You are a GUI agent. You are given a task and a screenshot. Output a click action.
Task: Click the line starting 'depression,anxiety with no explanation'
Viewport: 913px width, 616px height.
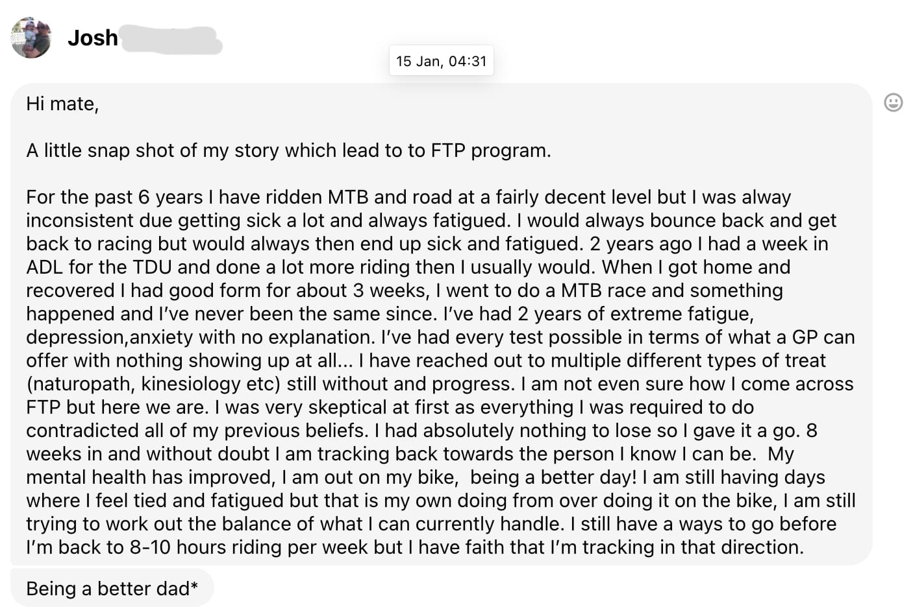(440, 337)
